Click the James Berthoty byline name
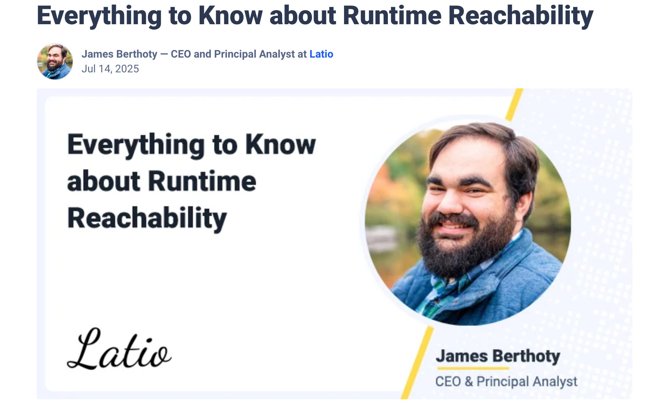 tap(119, 54)
